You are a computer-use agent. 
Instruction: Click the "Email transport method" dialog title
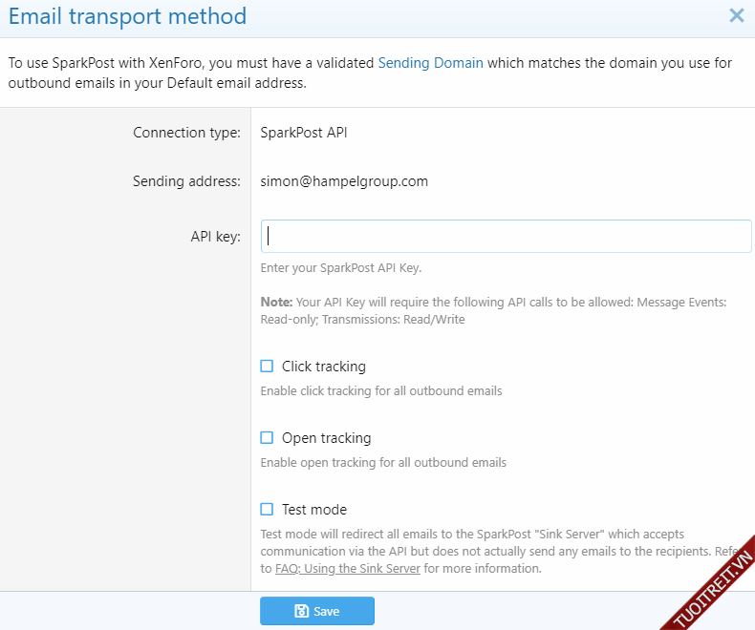coord(127,16)
